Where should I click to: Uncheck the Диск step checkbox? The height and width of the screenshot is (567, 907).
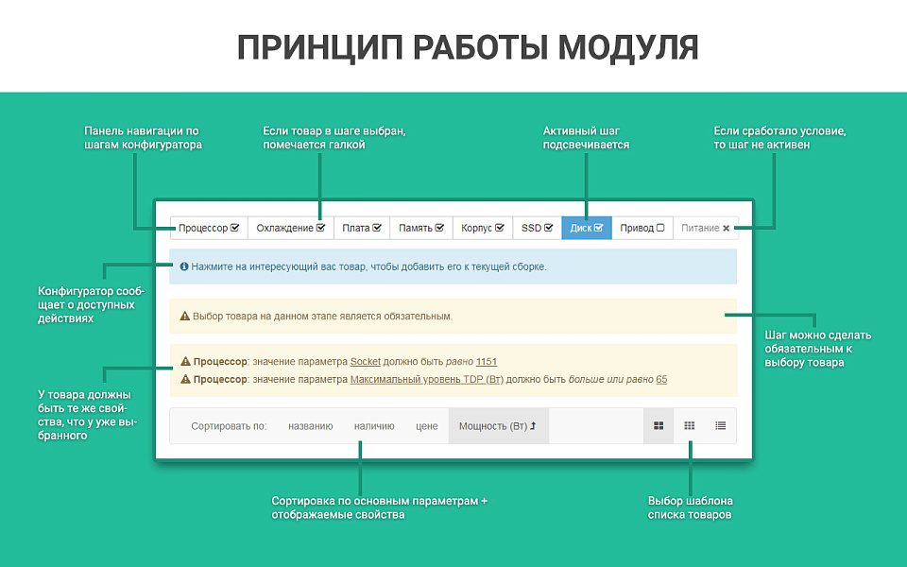click(599, 228)
